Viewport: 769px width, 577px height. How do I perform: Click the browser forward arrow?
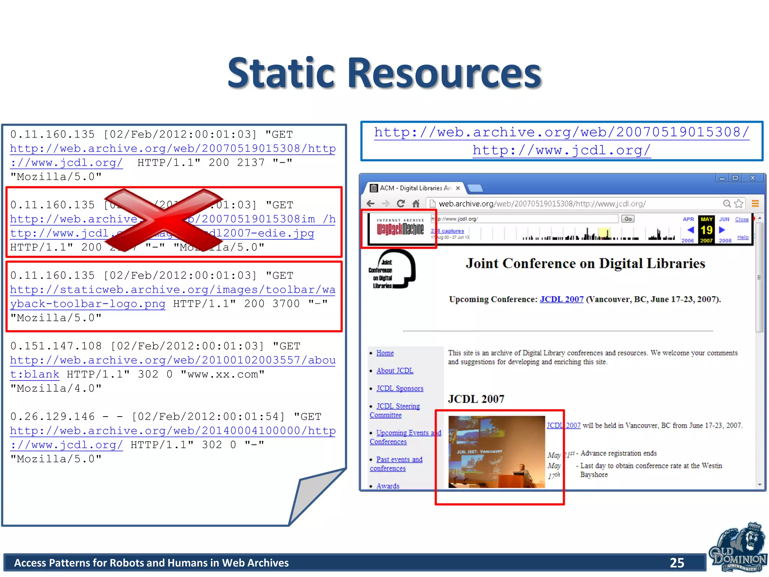(x=386, y=204)
